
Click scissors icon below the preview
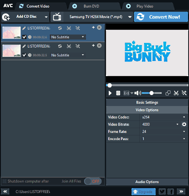tap(176, 93)
